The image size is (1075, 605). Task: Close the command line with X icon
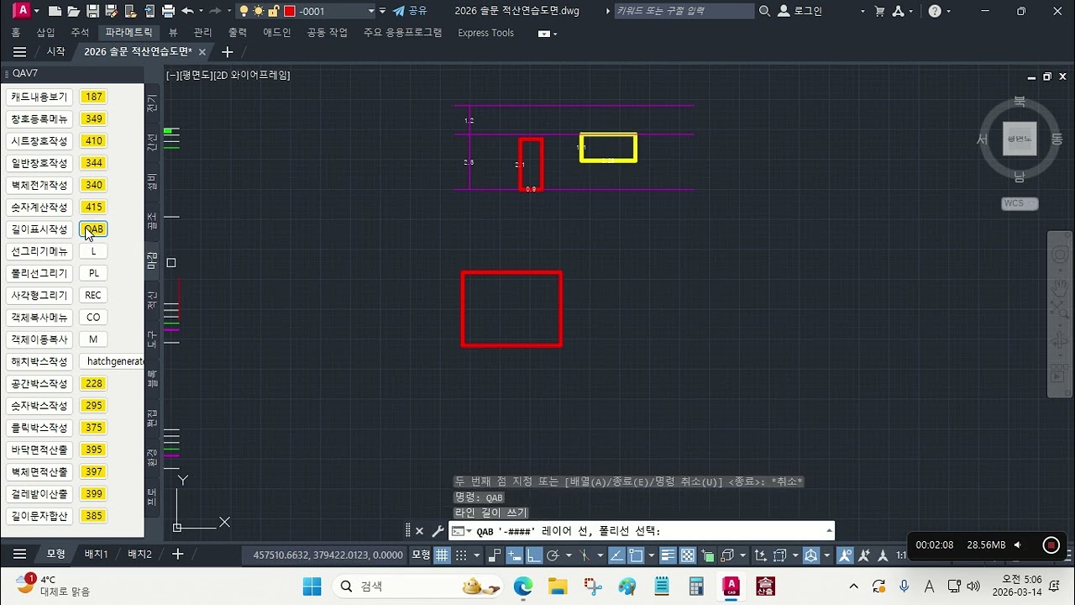(419, 531)
